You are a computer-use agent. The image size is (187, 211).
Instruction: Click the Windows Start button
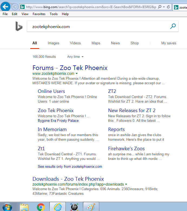tap(7, 207)
